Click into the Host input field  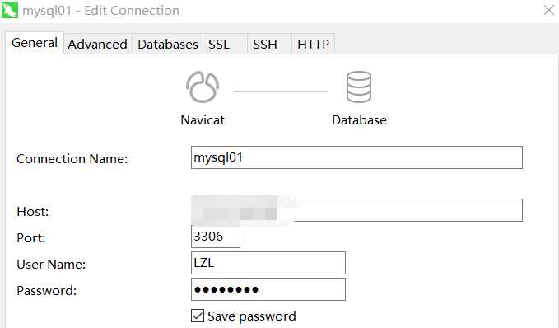(x=356, y=210)
